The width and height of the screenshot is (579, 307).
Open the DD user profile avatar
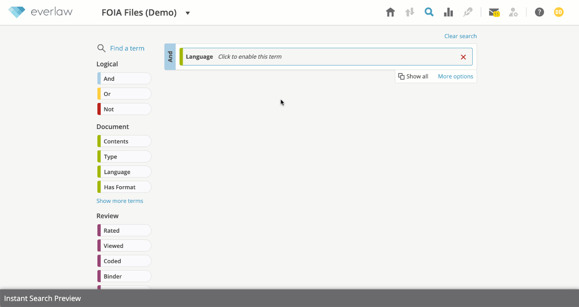click(x=559, y=12)
